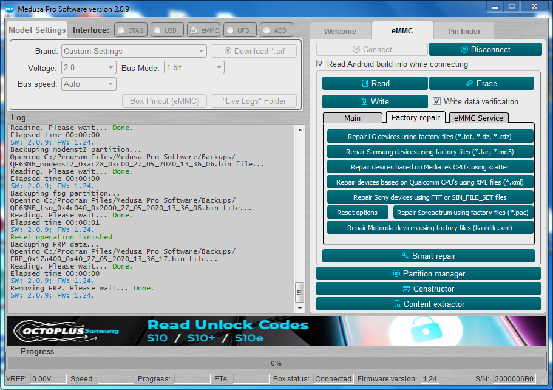Click the Disconnect button
The width and height of the screenshot is (553, 390).
485,49
